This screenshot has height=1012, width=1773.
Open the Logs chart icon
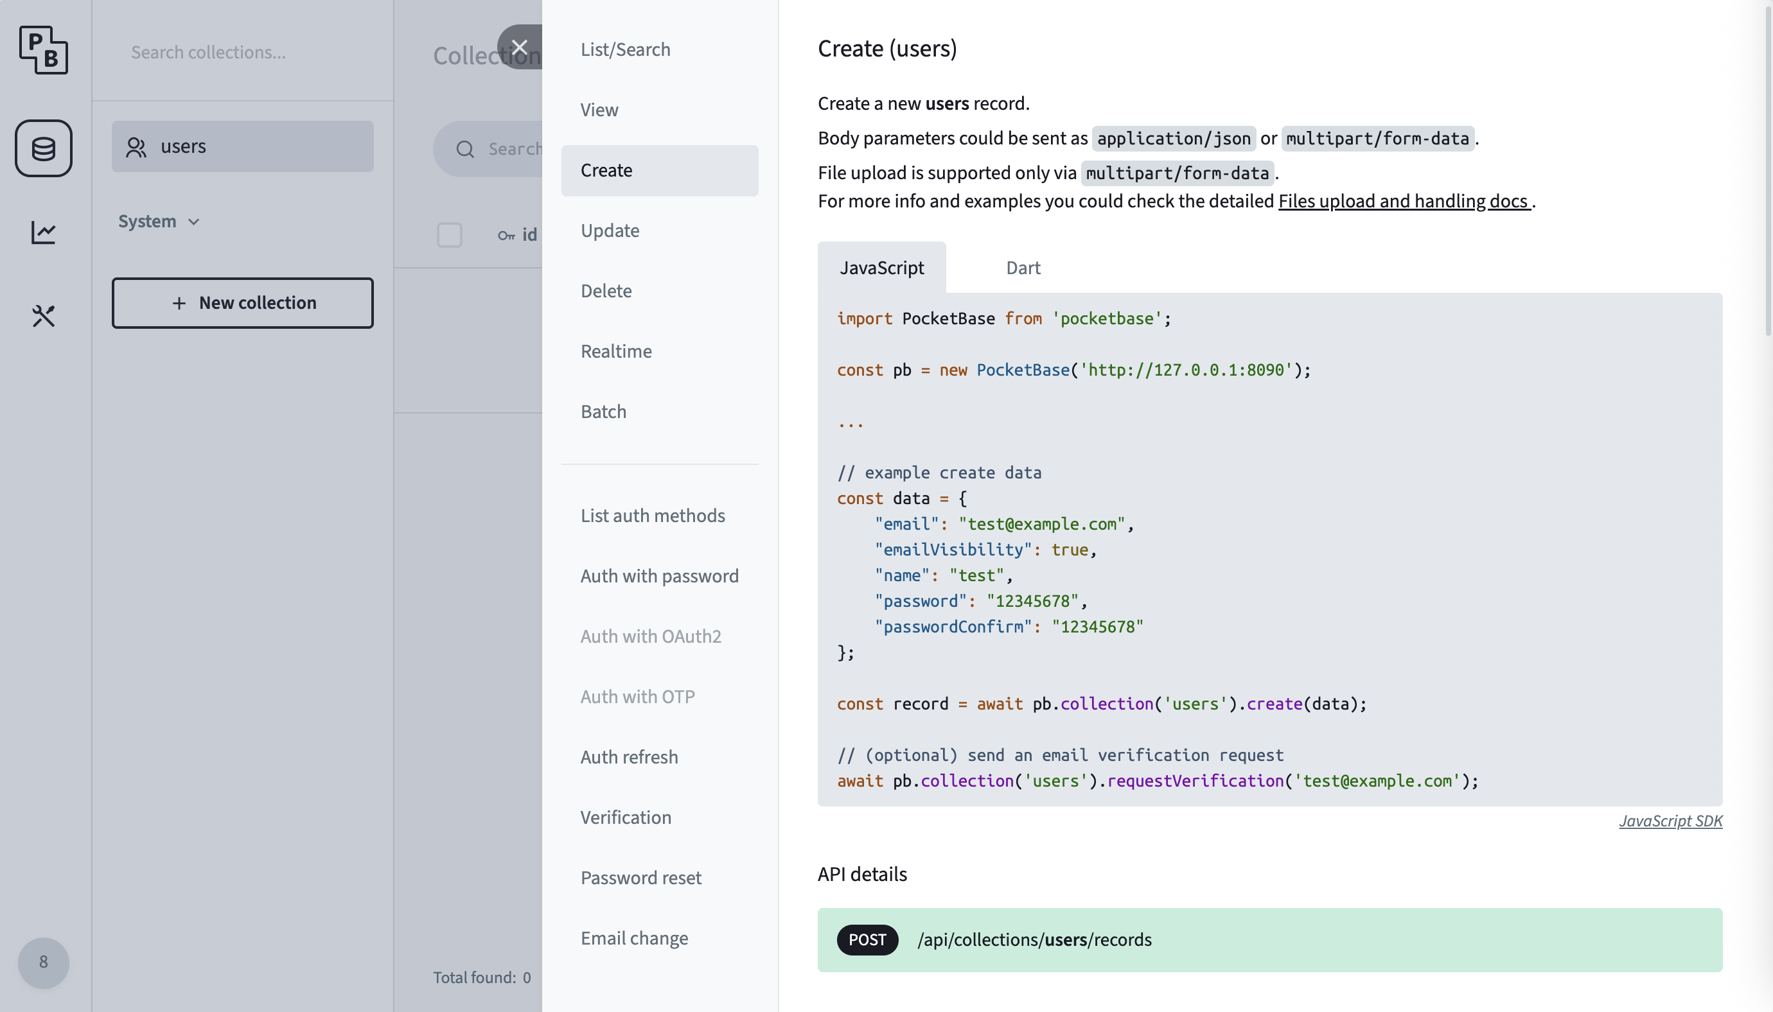(43, 232)
